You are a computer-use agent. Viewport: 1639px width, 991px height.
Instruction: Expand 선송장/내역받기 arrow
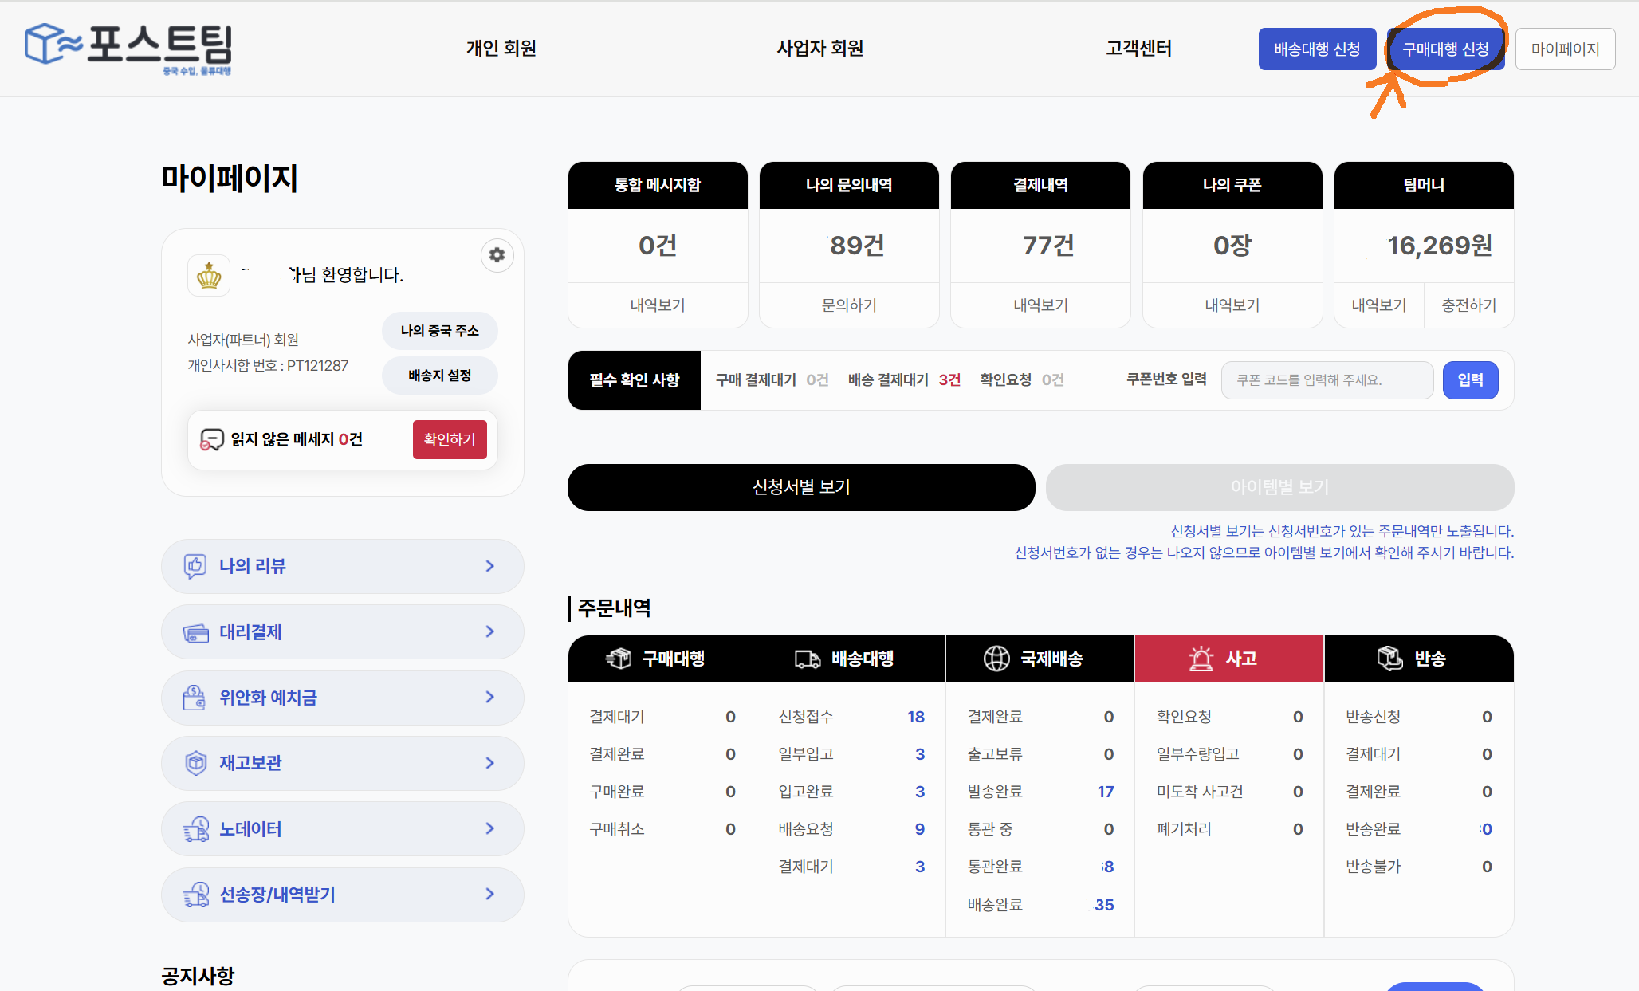(x=490, y=894)
